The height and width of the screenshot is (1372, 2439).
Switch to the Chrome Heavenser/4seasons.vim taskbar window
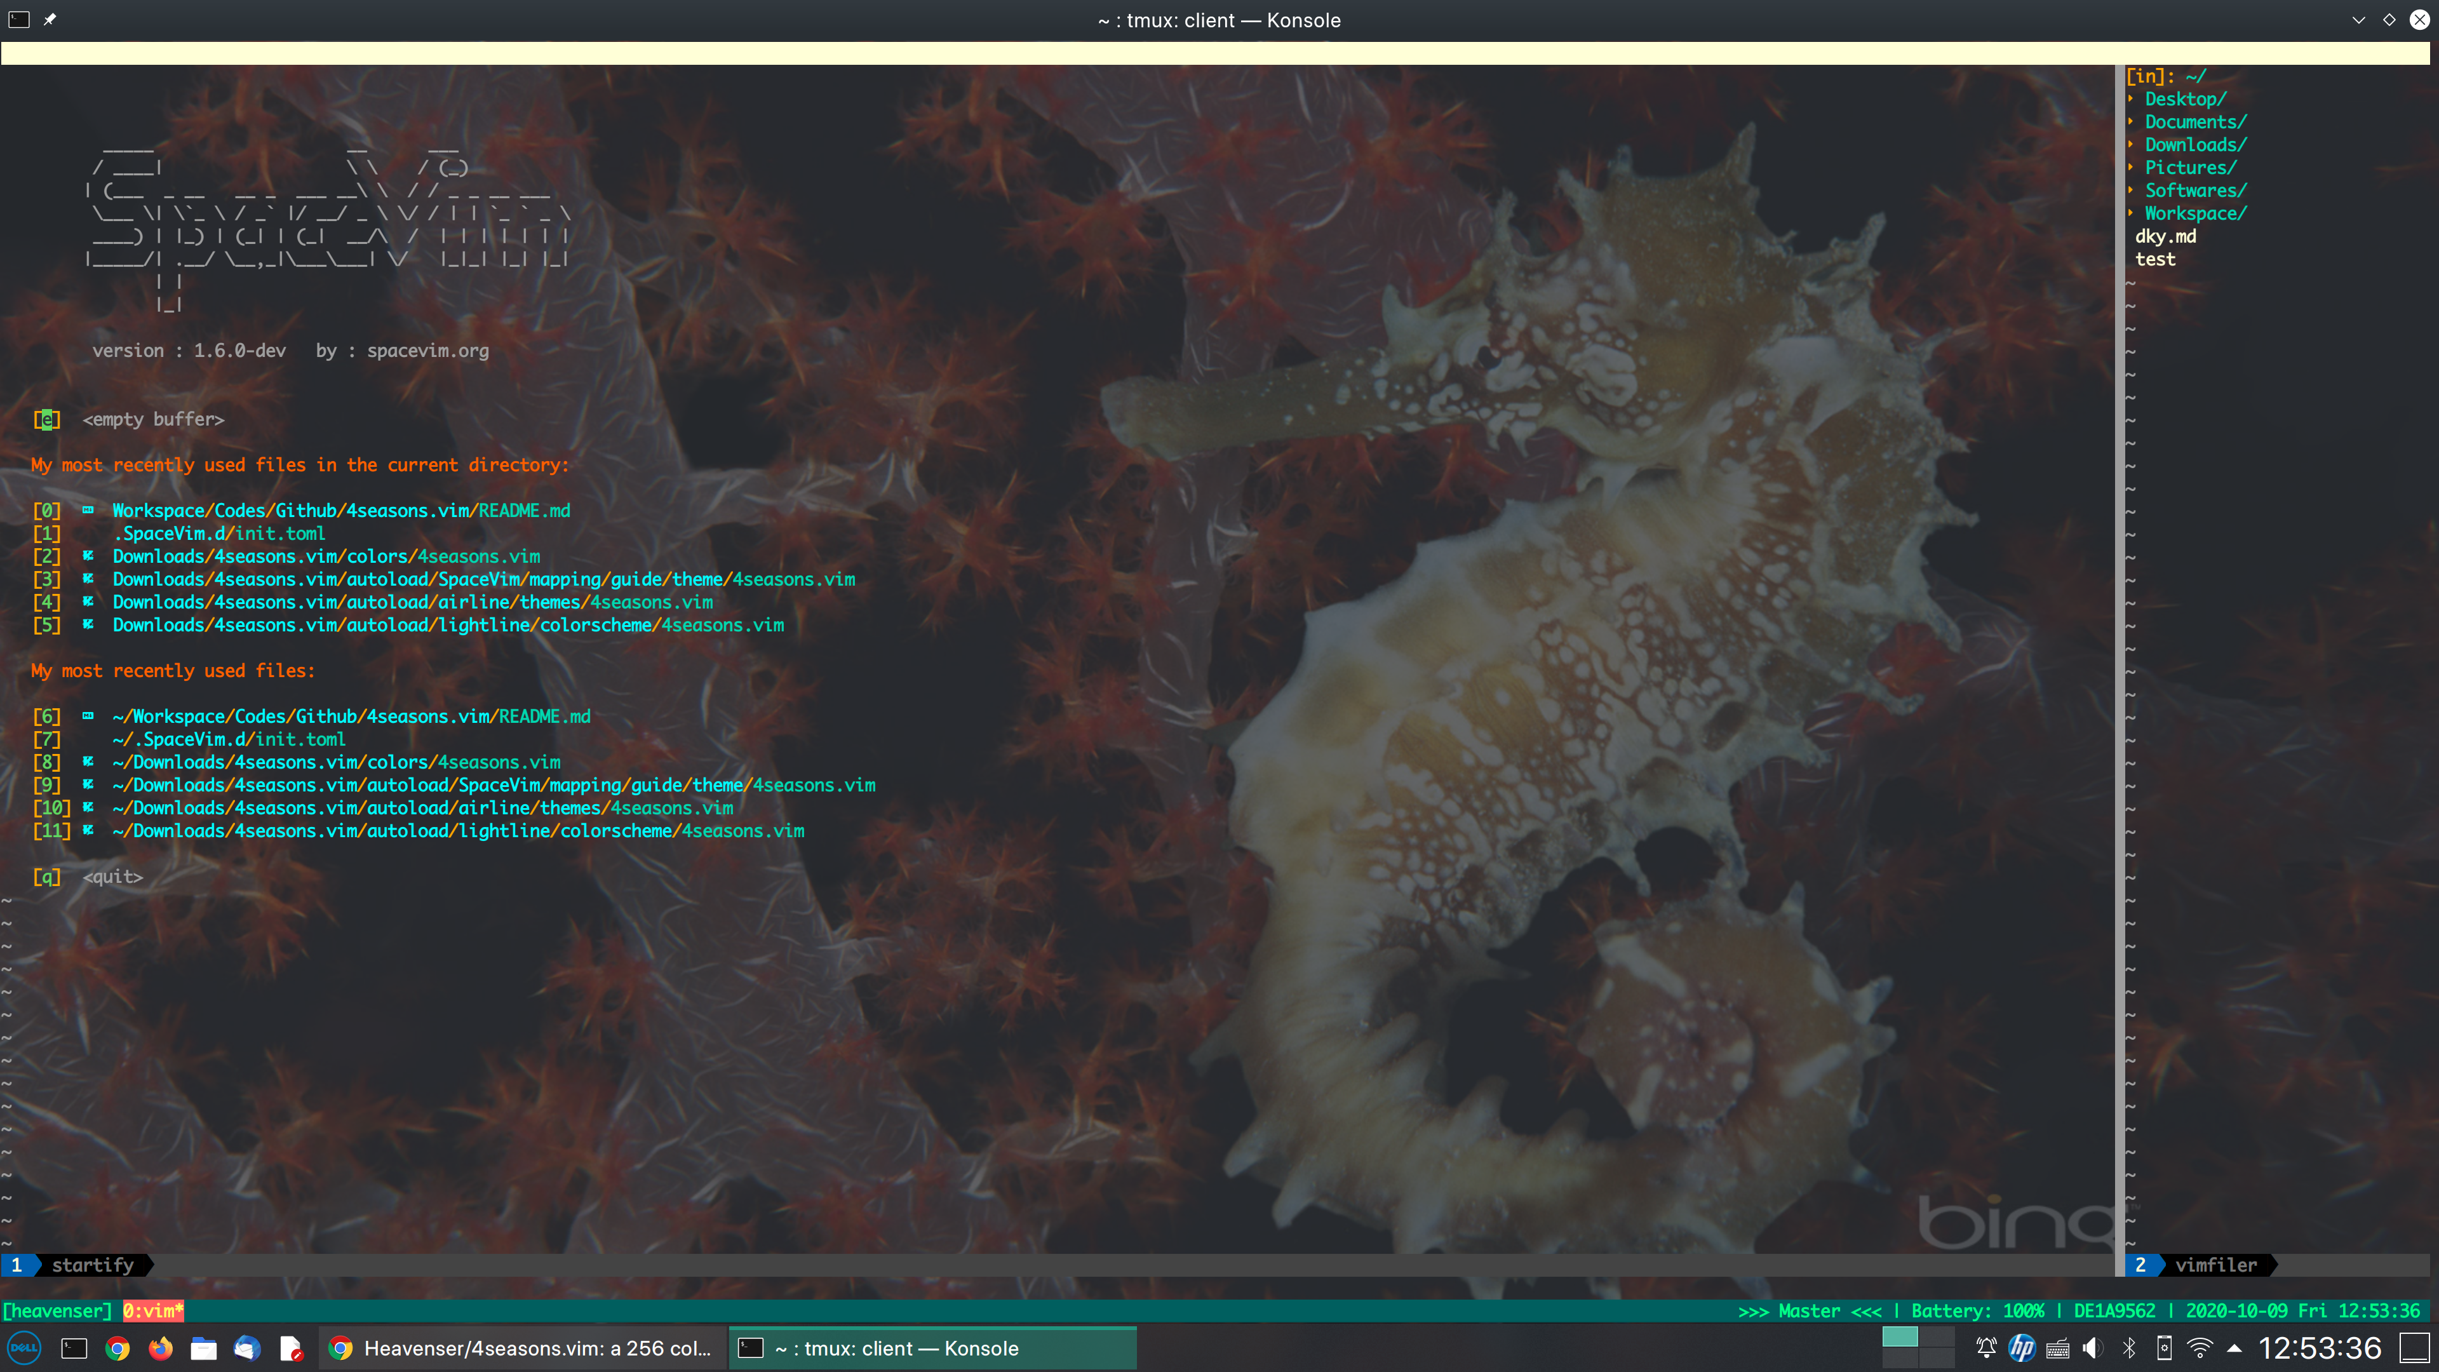click(x=521, y=1348)
